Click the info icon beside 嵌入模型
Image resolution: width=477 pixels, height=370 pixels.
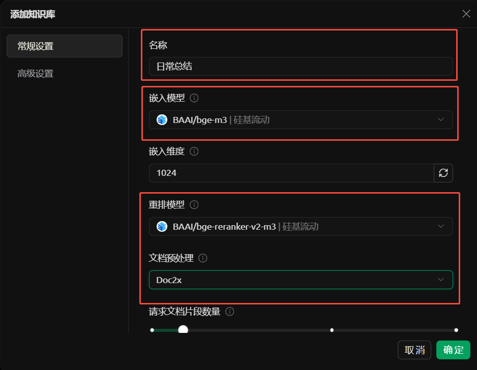194,98
